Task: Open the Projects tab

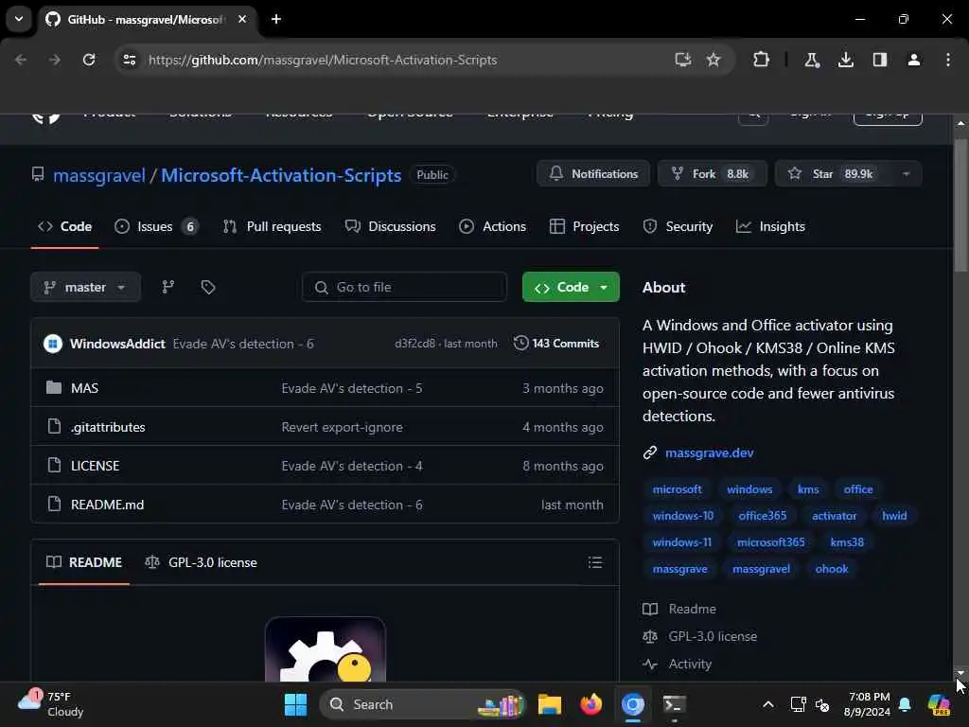Action: (584, 227)
